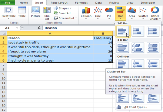Select row 12 header

point(3,87)
